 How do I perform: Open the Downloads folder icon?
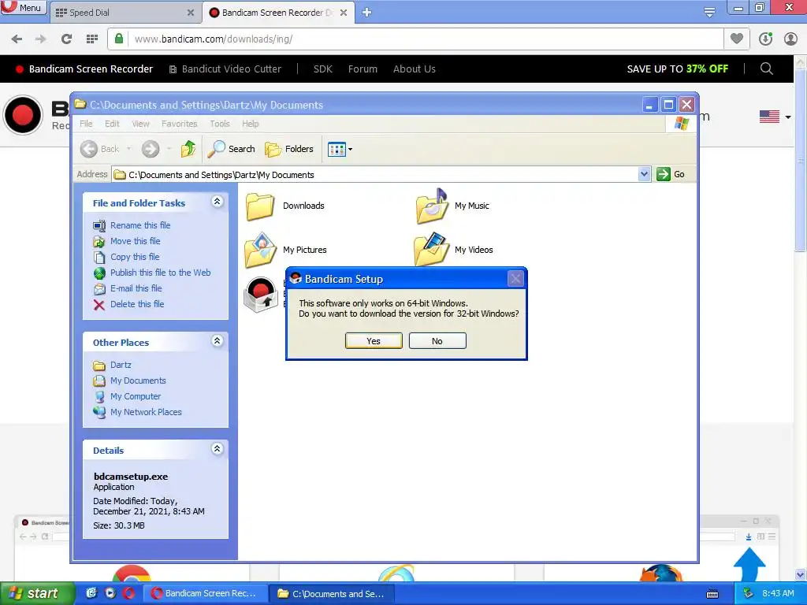click(x=260, y=206)
